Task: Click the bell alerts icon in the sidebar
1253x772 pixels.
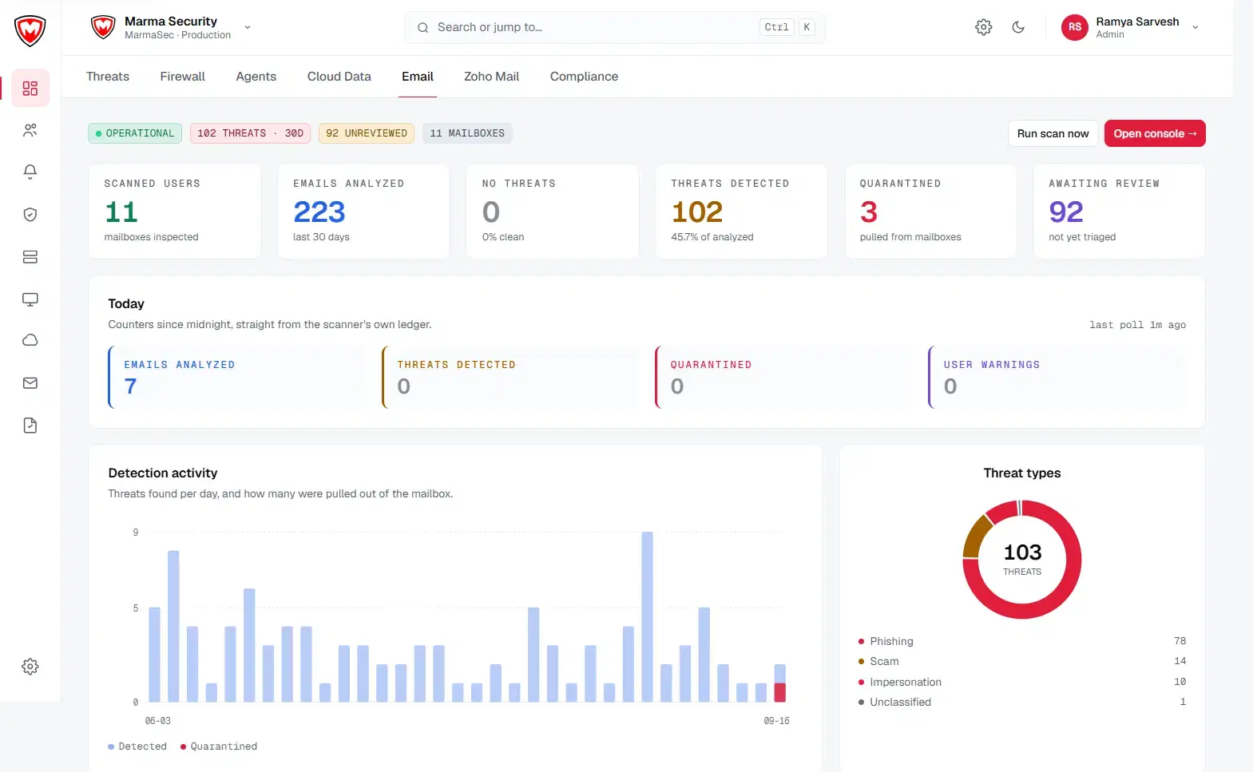Action: pos(30,172)
